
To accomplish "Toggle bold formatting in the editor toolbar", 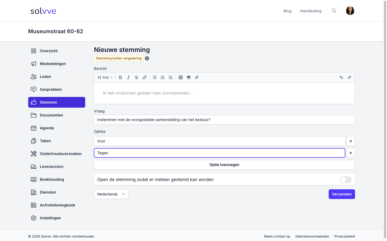I will click(120, 77).
